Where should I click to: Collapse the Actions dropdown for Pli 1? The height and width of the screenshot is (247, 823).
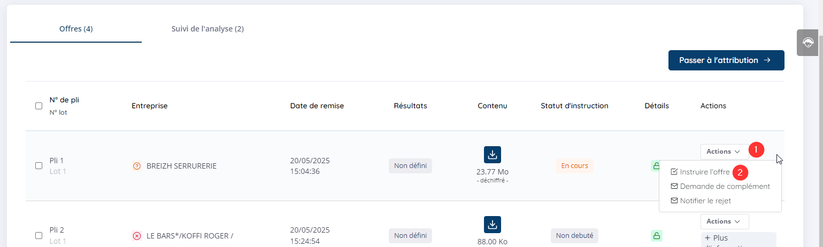(724, 152)
